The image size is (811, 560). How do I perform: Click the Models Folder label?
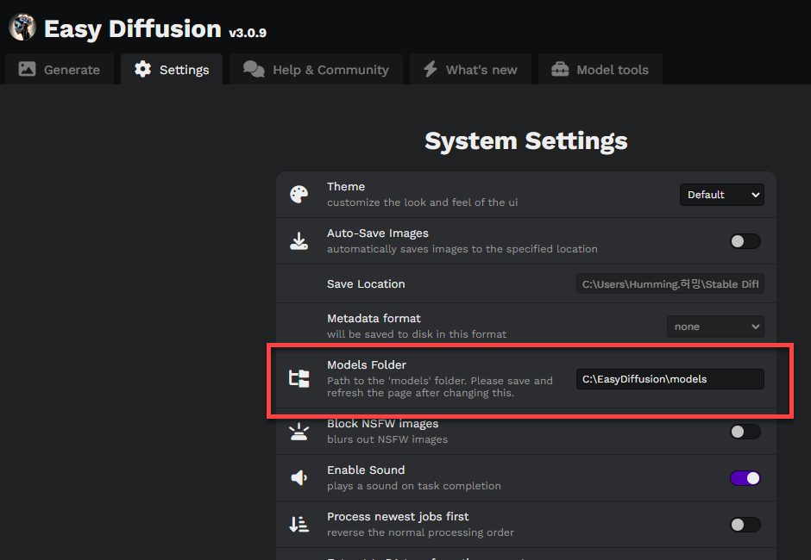click(367, 364)
